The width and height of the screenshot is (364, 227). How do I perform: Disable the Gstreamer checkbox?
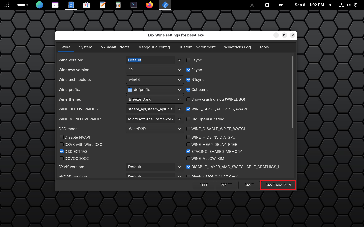click(188, 90)
